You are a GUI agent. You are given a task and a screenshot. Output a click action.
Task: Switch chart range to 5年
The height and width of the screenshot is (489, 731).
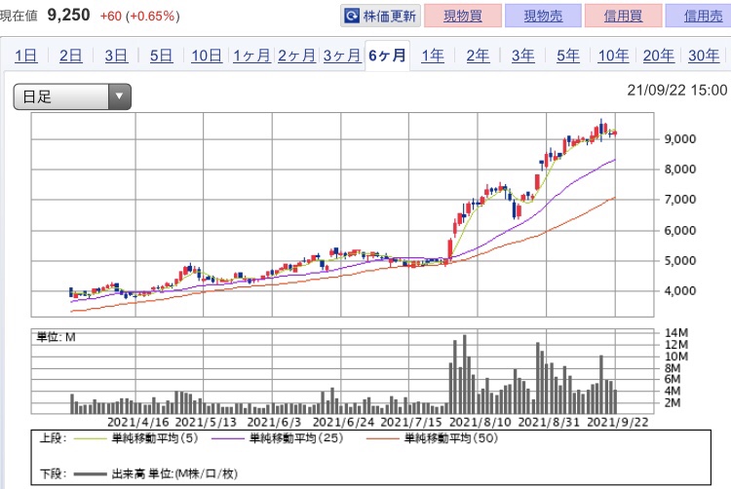(568, 56)
